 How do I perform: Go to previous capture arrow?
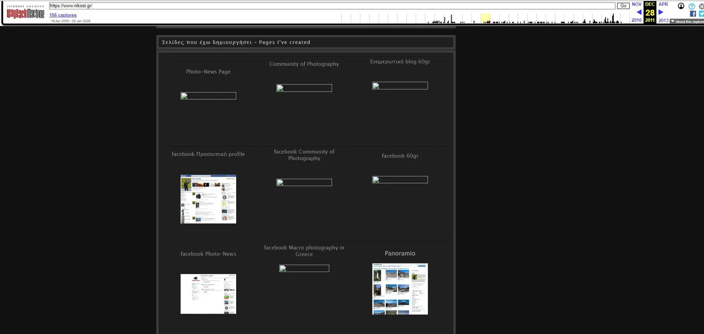point(639,12)
